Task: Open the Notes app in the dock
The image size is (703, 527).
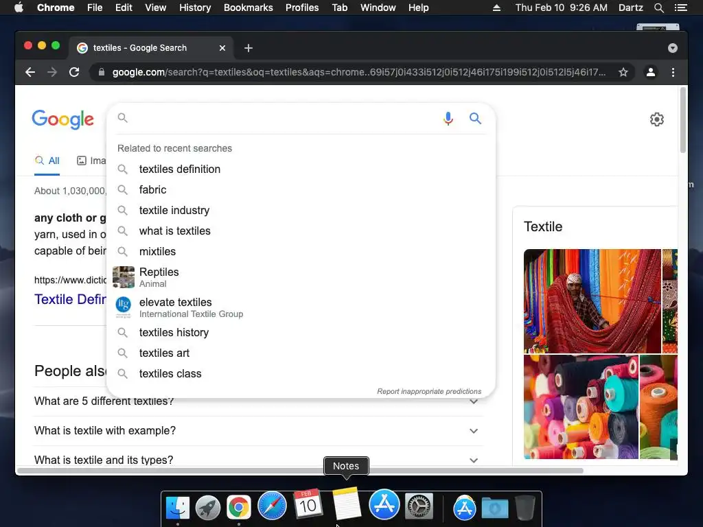Action: [x=346, y=503]
